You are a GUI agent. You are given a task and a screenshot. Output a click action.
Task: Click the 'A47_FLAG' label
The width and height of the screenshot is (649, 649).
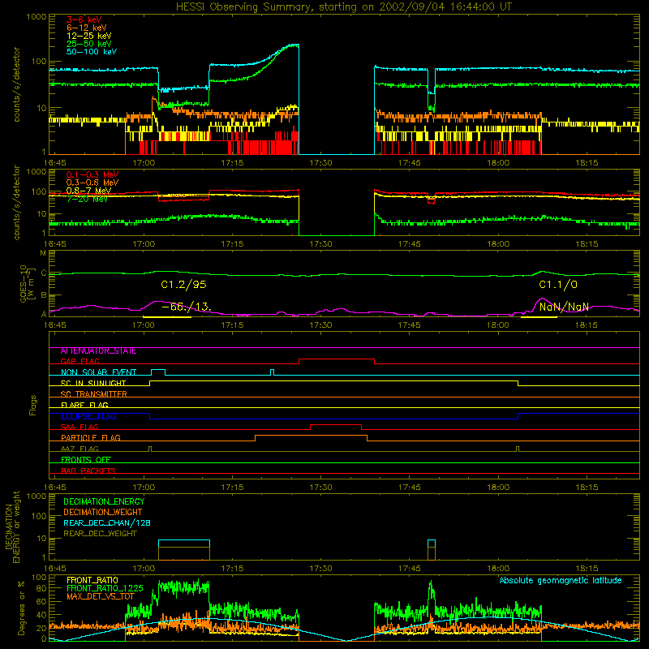click(x=80, y=449)
